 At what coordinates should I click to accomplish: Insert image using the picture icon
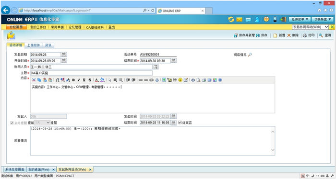point(164,80)
